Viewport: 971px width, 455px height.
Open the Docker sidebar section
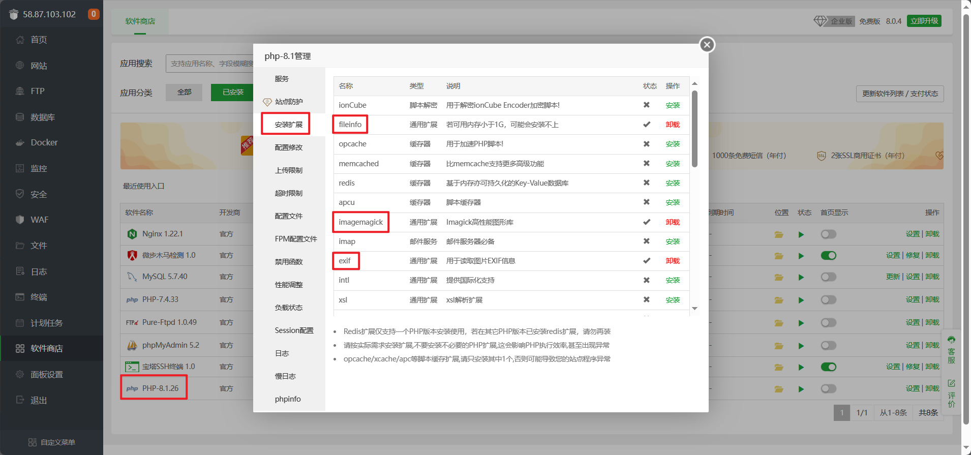44,142
